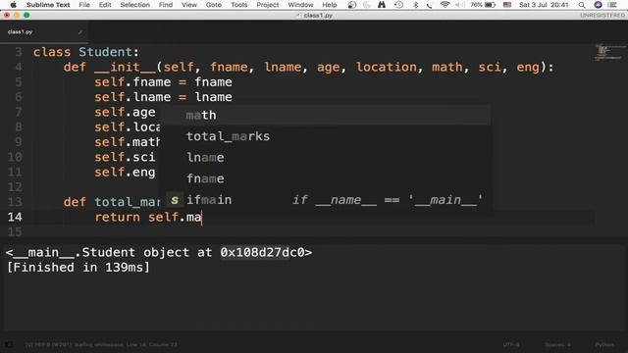
Task: Open the Spaces: 4 indentation selector
Action: click(557, 344)
